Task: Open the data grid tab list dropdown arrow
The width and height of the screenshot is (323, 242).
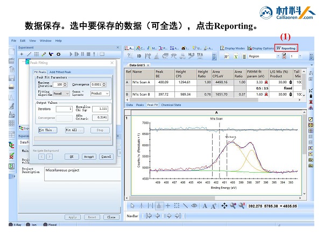Action: (x=312, y=65)
